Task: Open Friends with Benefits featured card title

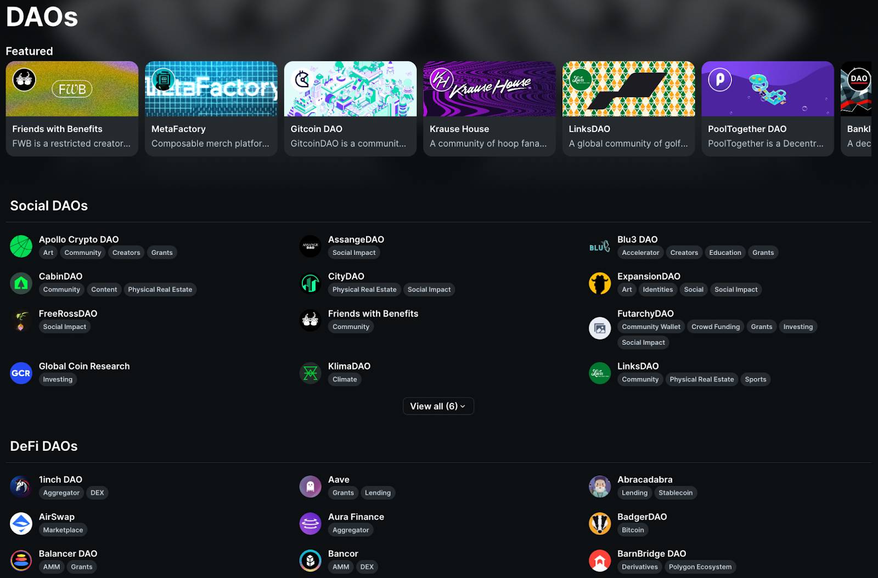Action: (x=57, y=129)
